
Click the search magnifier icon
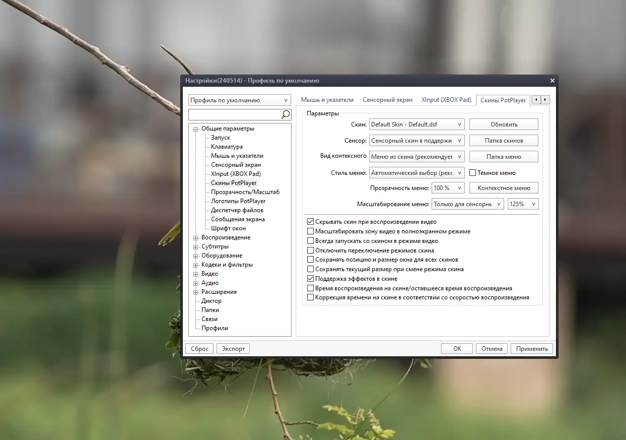(x=286, y=114)
